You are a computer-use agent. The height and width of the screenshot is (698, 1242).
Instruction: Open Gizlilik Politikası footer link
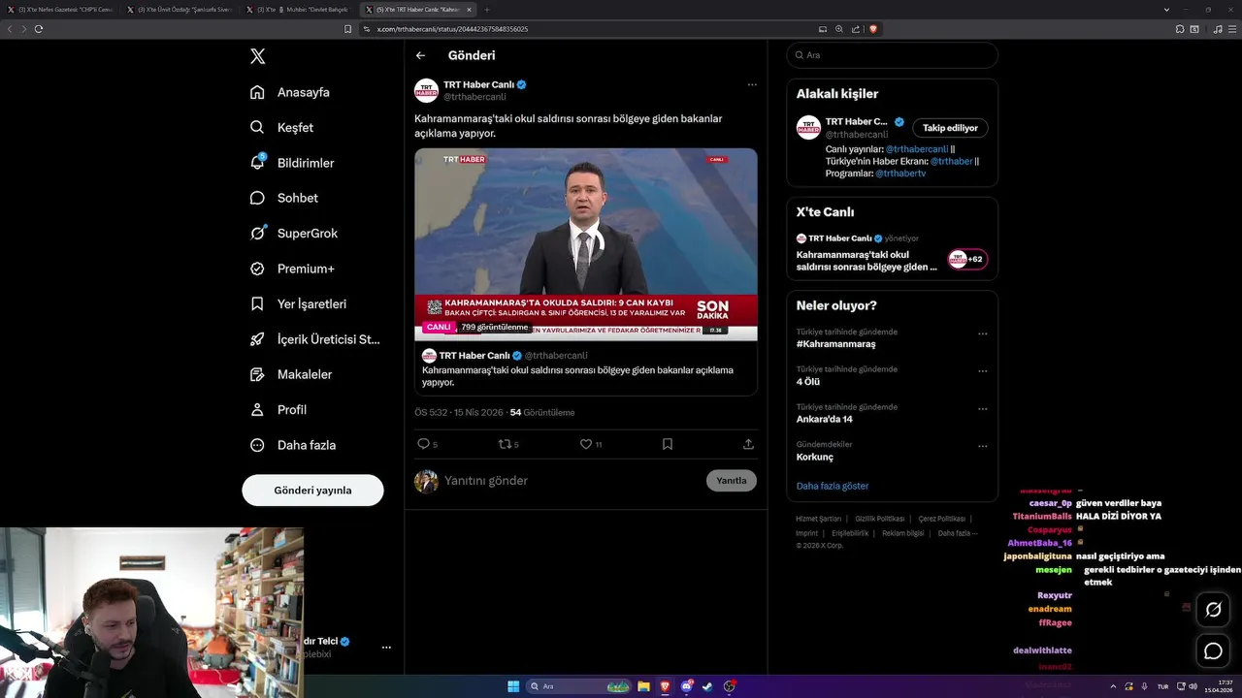point(880,519)
